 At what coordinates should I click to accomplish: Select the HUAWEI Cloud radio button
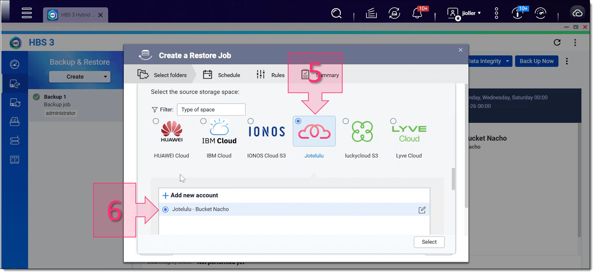[x=156, y=121]
